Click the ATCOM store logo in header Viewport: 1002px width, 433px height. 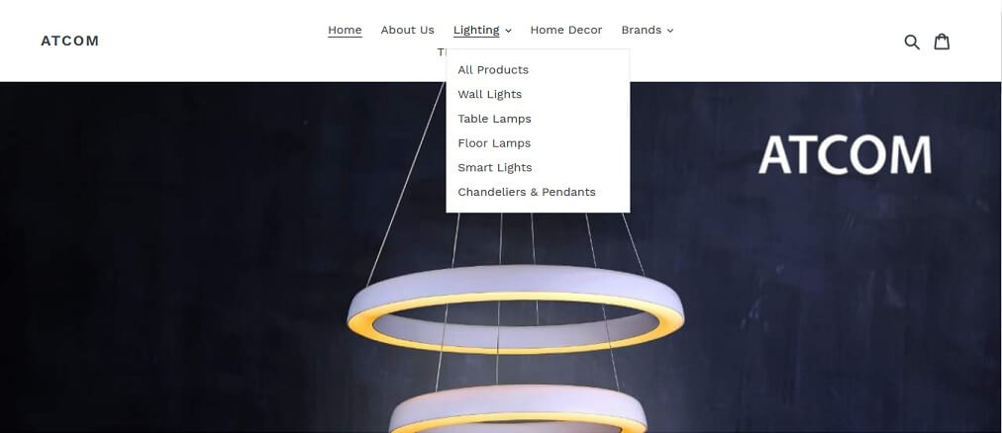(x=69, y=41)
